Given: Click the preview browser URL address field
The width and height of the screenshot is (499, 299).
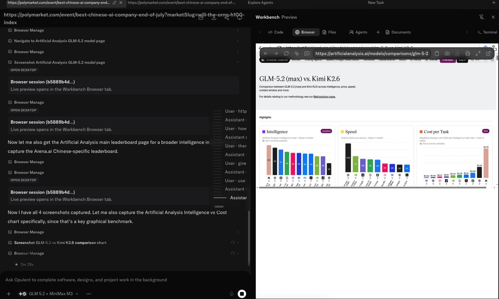Looking at the screenshot, I should [372, 53].
